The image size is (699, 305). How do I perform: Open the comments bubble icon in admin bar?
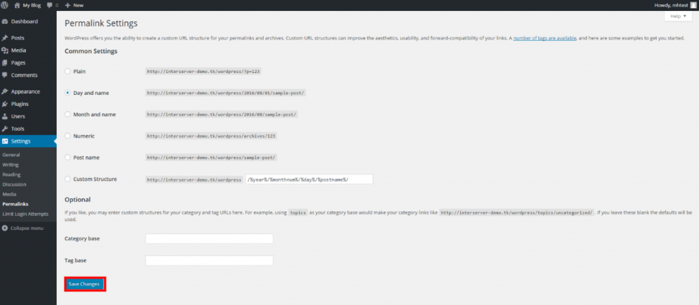point(50,5)
